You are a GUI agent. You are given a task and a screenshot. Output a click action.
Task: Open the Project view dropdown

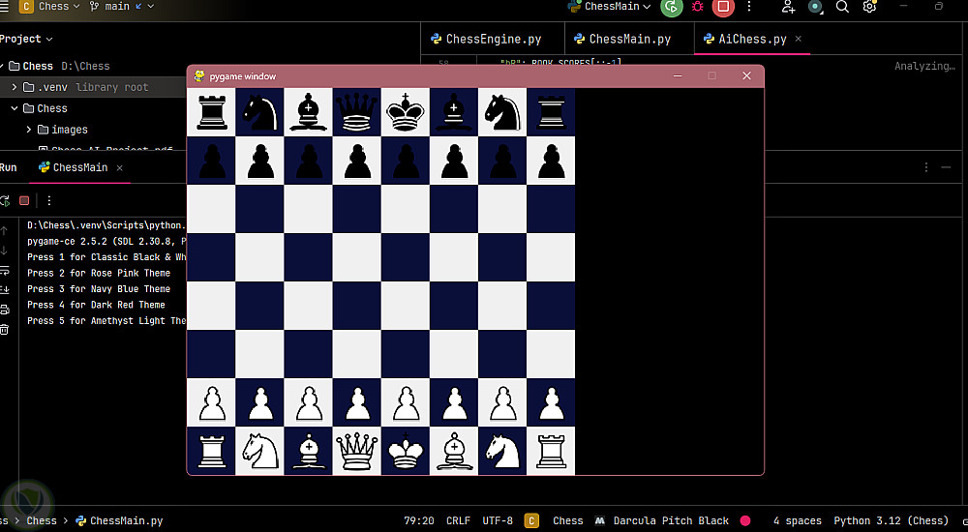pyautogui.click(x=26, y=39)
